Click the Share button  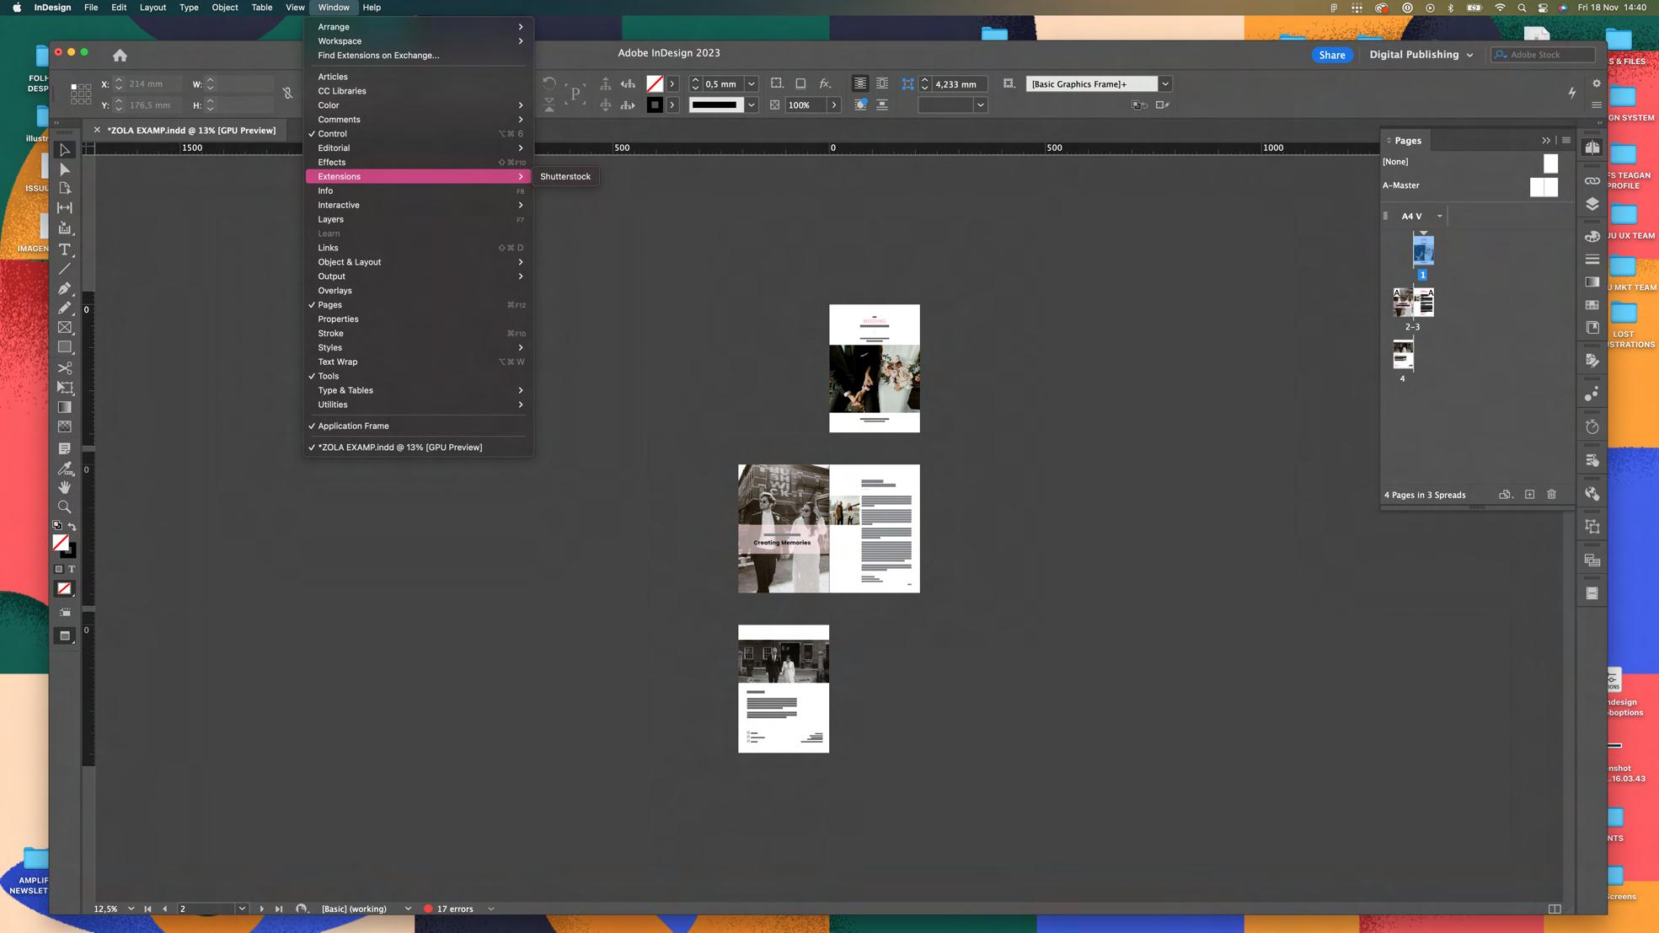coord(1331,55)
